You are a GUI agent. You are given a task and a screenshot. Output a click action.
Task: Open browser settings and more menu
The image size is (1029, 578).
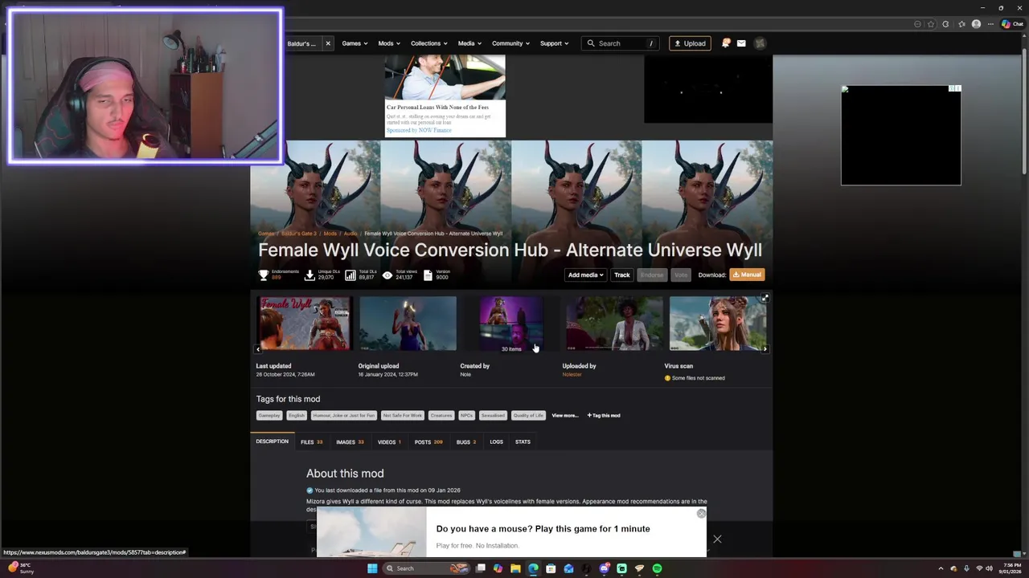pyautogui.click(x=990, y=24)
